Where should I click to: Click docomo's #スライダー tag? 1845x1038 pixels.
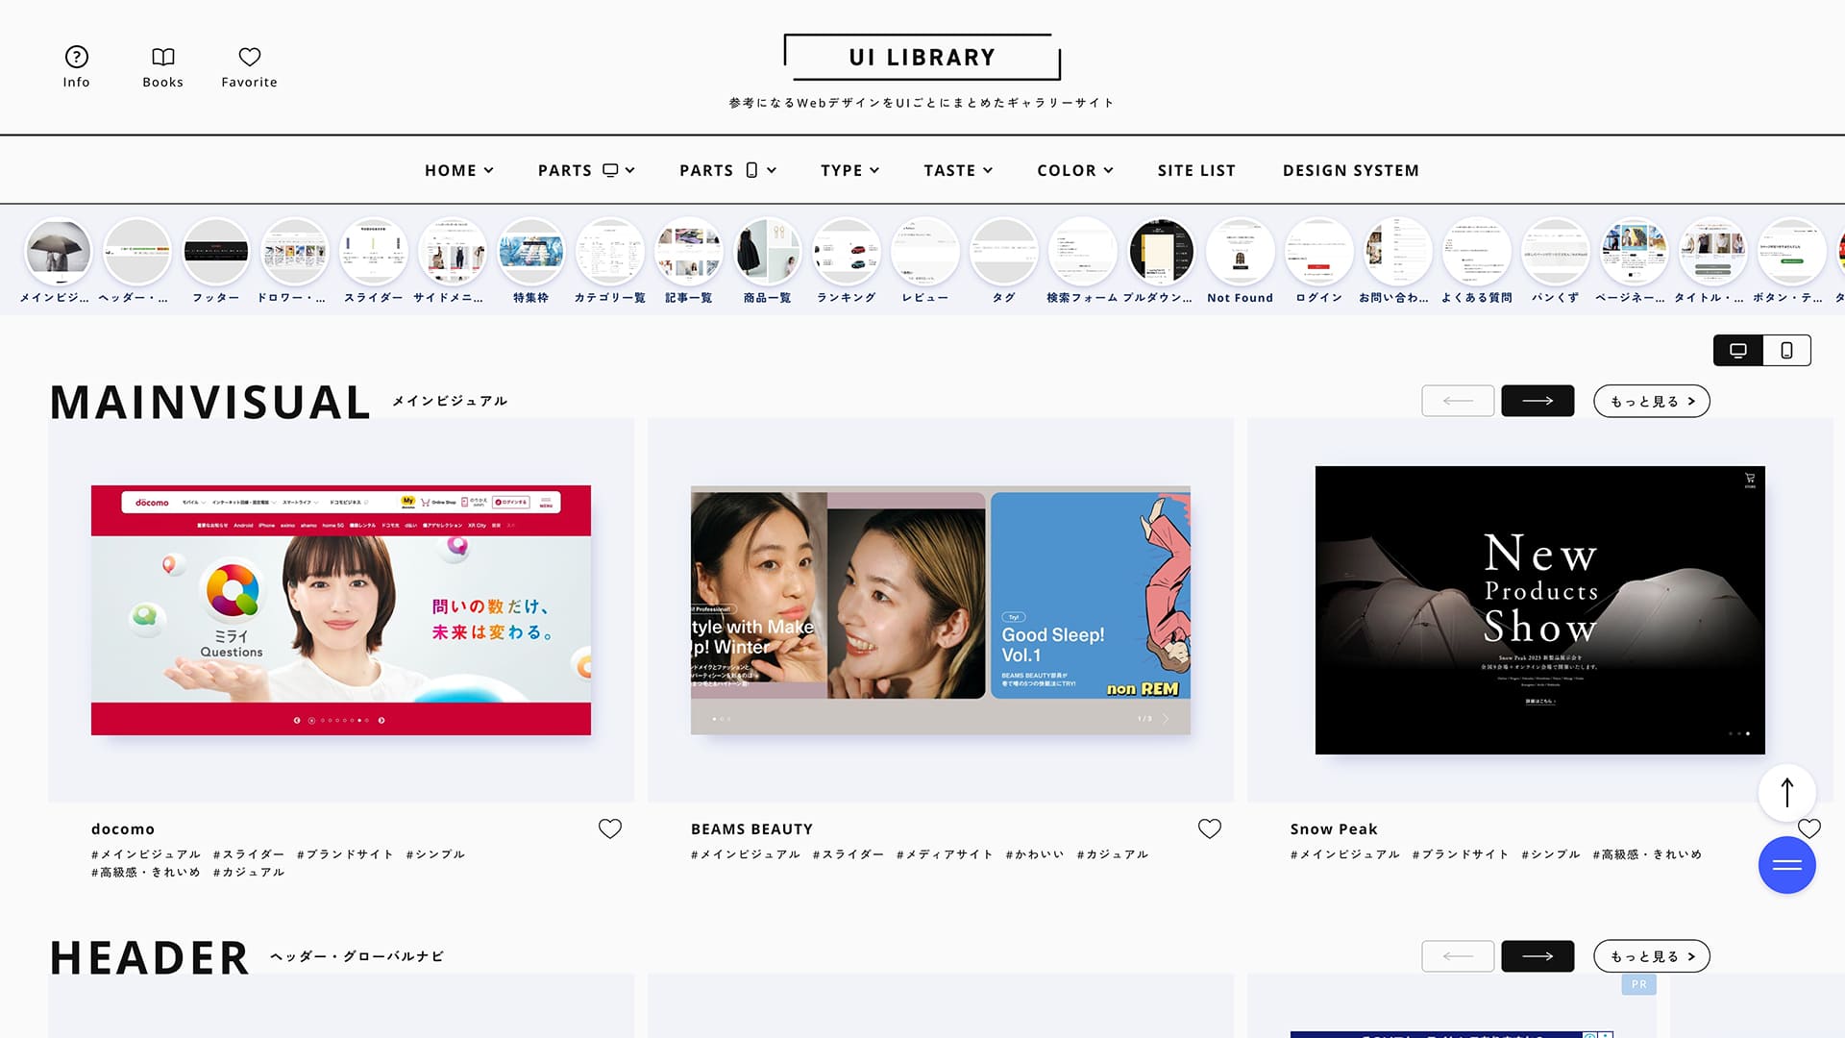tap(249, 854)
